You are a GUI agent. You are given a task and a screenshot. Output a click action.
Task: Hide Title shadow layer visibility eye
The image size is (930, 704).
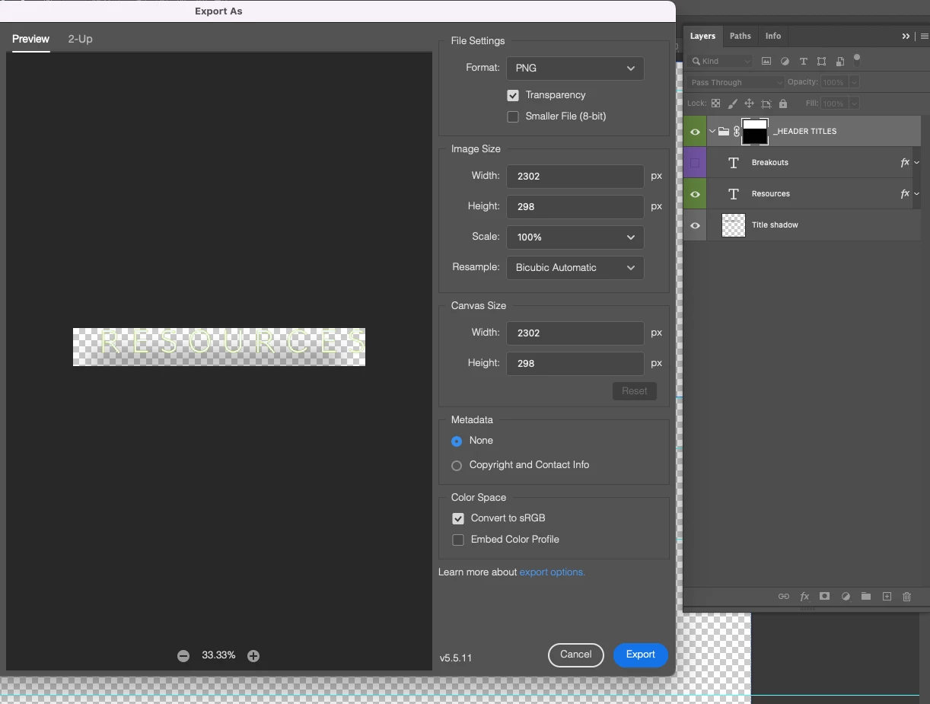point(695,225)
